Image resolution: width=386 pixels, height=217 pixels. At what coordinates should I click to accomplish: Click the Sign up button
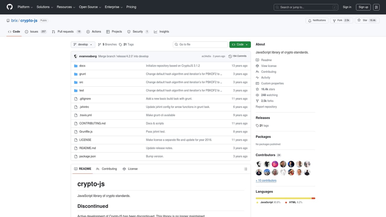pyautogui.click(x=363, y=7)
